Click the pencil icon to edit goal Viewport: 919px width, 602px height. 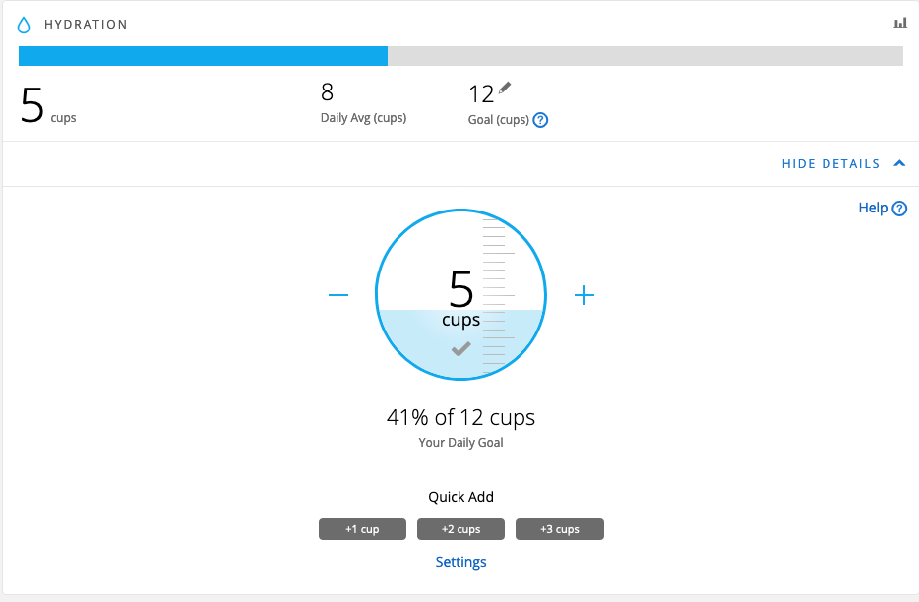point(505,89)
